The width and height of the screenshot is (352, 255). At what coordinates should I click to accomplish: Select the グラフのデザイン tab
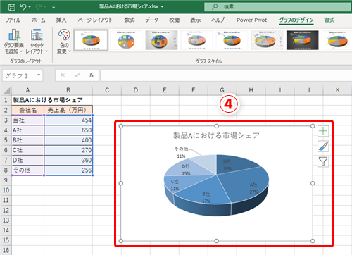[x=296, y=20]
